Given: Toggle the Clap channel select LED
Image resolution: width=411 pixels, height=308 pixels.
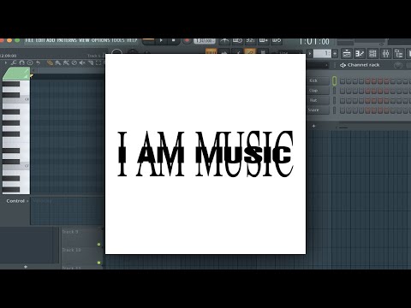Looking at the screenshot, I should point(334,91).
